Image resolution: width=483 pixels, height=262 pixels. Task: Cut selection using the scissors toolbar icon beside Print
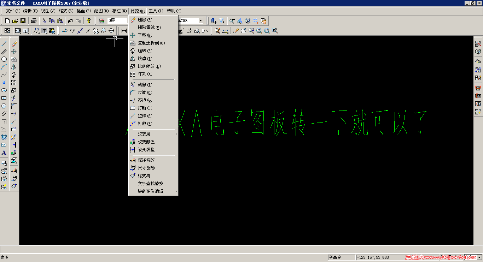pyautogui.click(x=44, y=21)
